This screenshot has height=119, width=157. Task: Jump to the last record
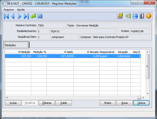point(26,16)
